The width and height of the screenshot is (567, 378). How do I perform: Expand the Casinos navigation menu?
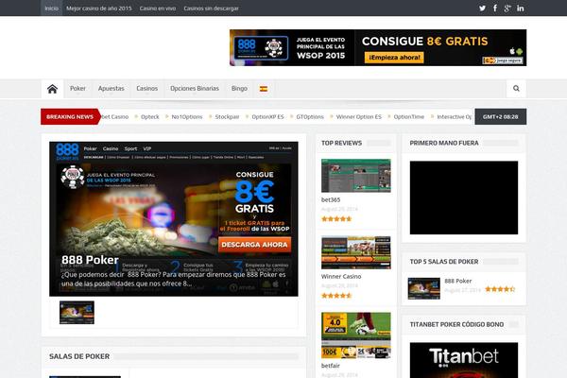click(146, 89)
